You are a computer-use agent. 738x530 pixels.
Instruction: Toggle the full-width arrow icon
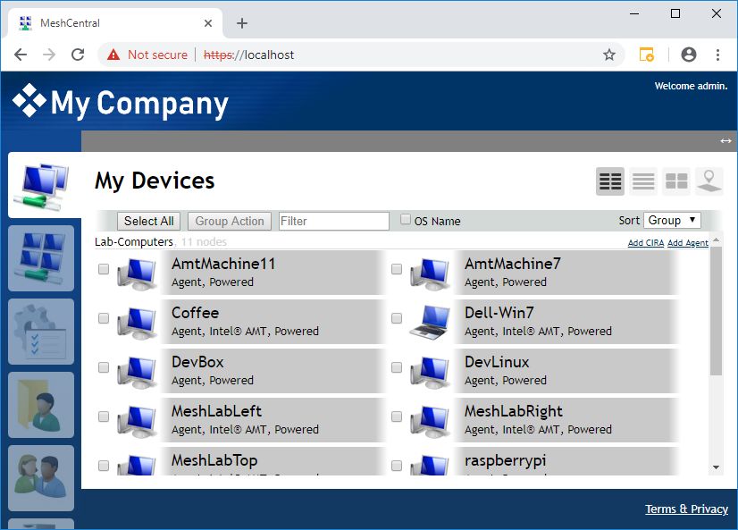[x=725, y=141]
